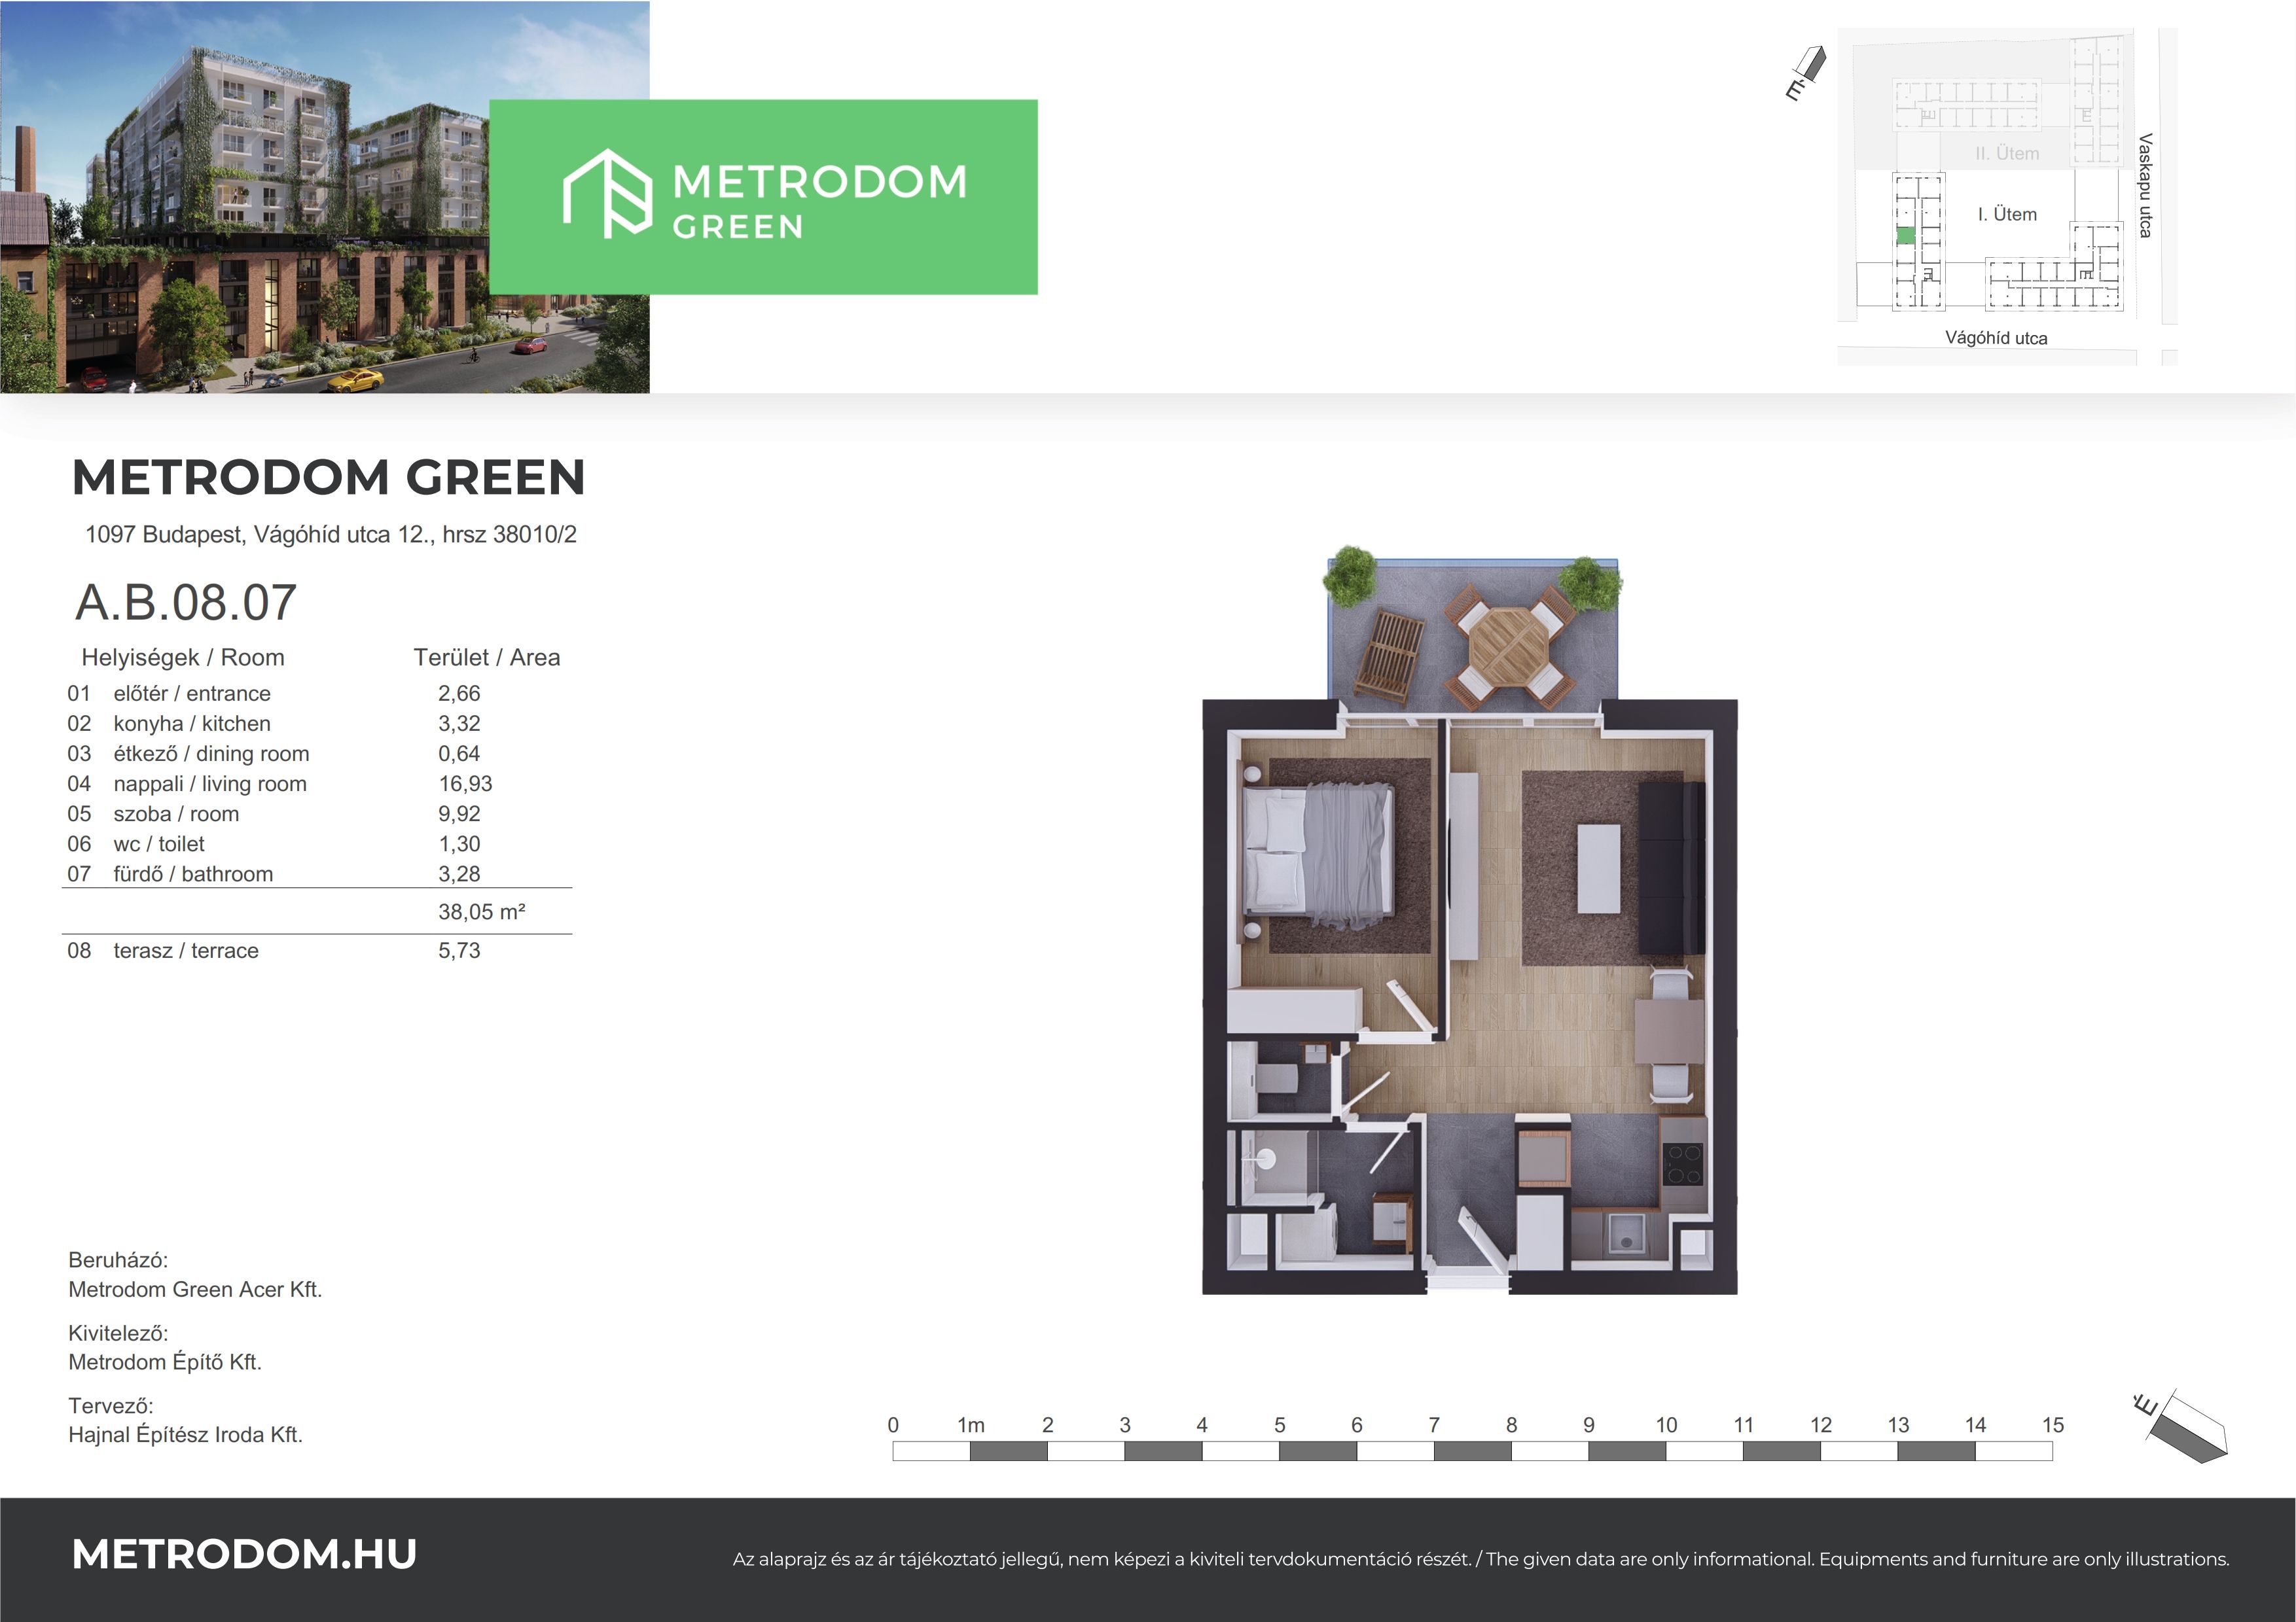
Task: Click the footer disclaimer text
Action: click(1481, 1559)
